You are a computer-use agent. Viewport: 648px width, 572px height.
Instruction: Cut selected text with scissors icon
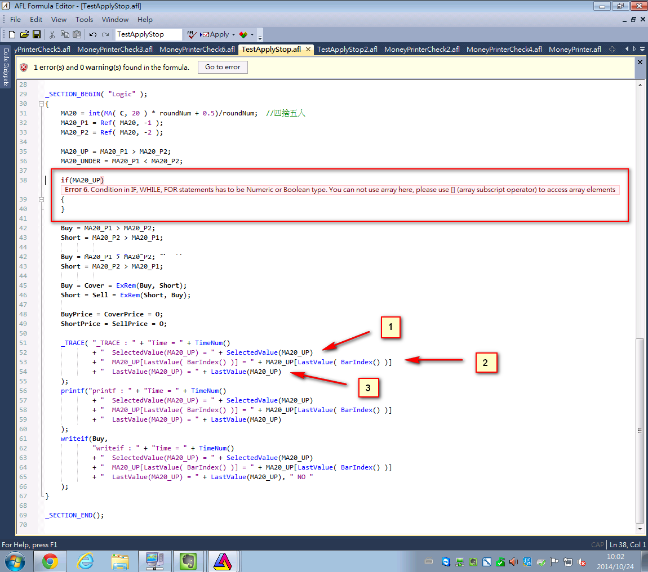(x=52, y=35)
